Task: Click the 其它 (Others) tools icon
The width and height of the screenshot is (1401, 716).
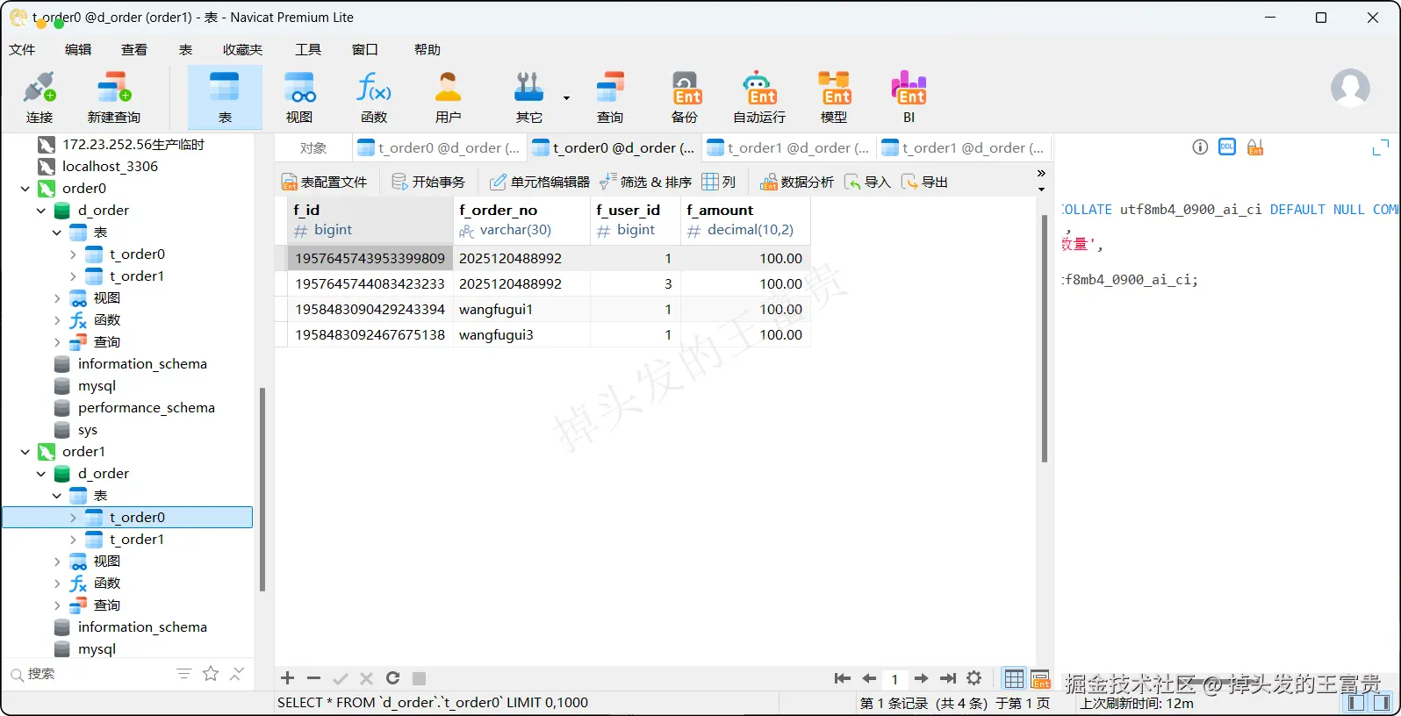Action: click(528, 97)
